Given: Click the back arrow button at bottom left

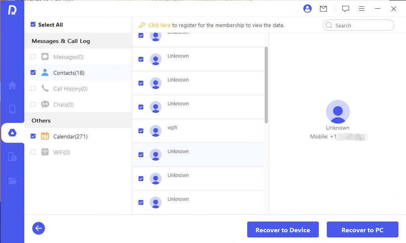Looking at the screenshot, I should [x=38, y=228].
